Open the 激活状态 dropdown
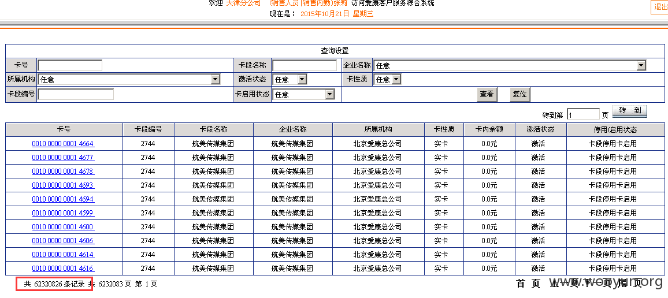The width and height of the screenshot is (668, 298). click(x=290, y=79)
